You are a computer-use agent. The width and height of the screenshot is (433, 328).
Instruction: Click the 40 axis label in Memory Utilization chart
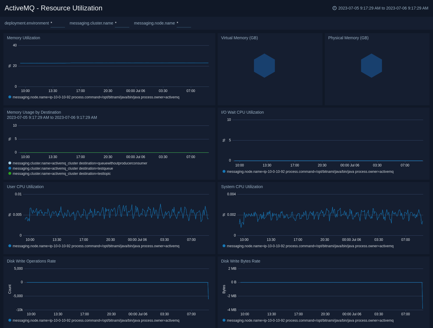pyautogui.click(x=15, y=45)
